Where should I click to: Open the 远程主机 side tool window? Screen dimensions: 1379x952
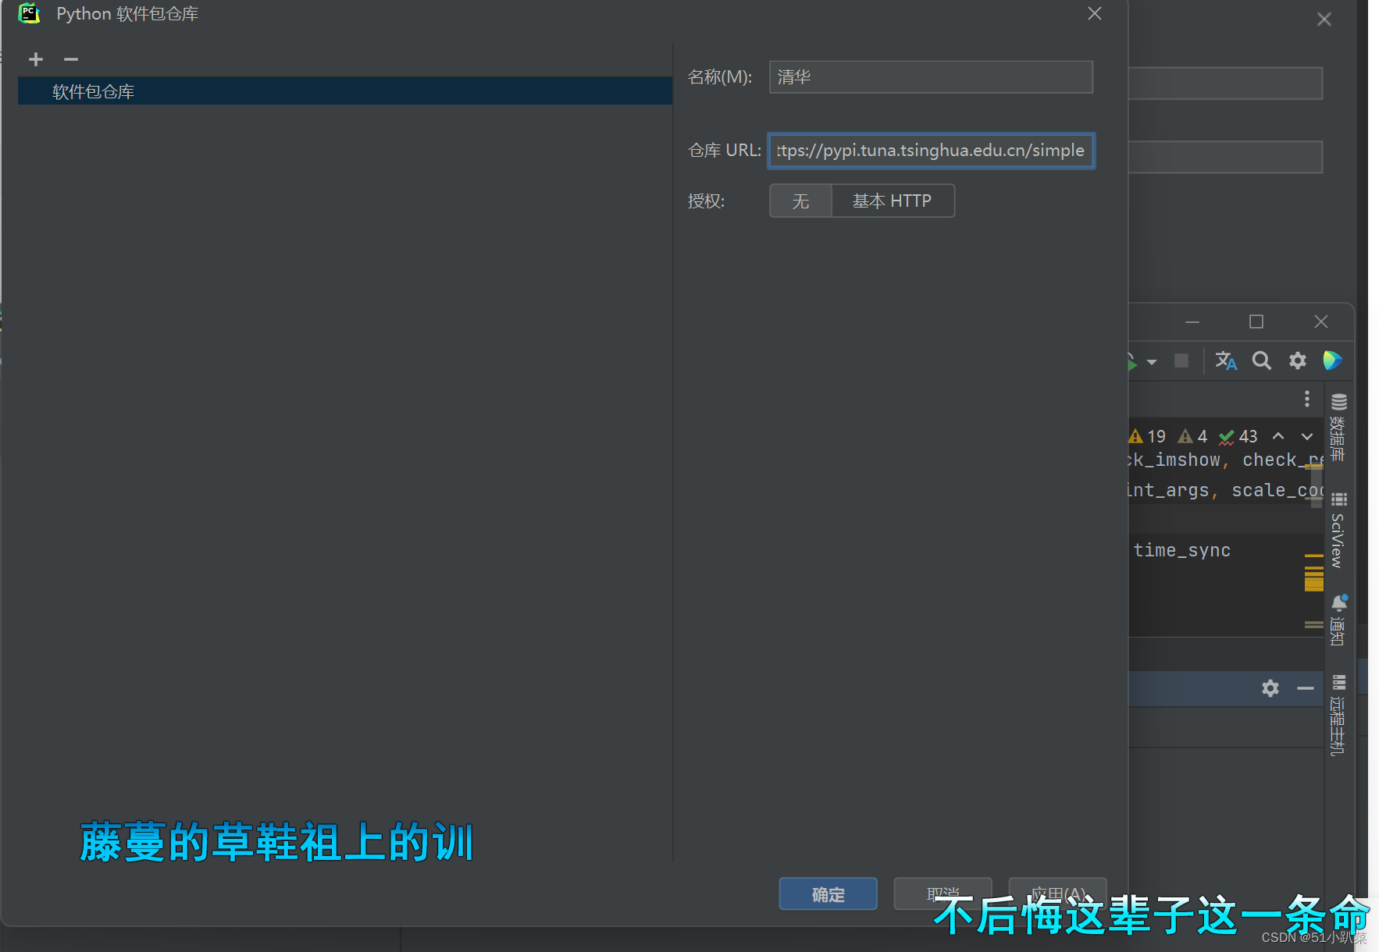point(1338,716)
